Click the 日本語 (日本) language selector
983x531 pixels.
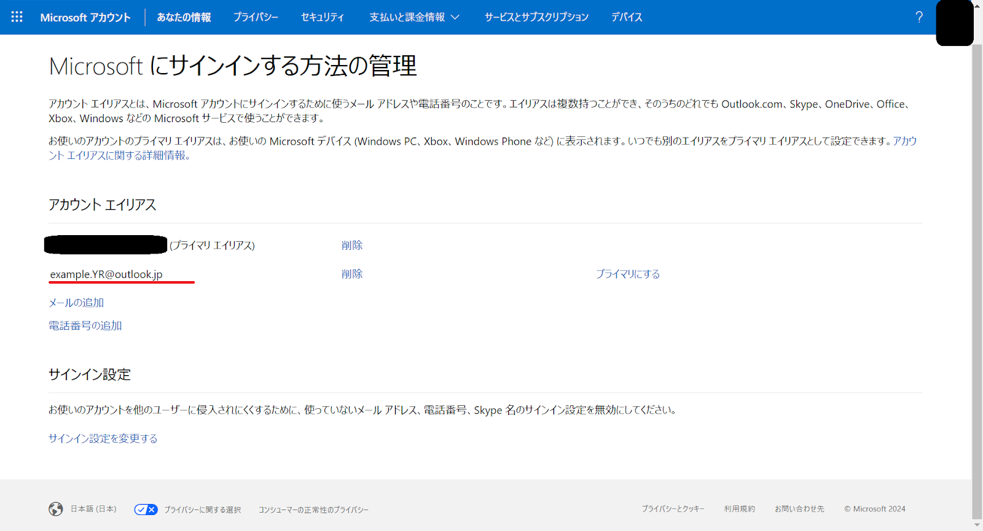pos(93,509)
